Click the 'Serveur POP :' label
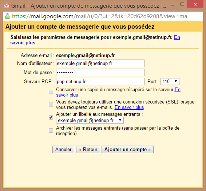Image resolution: width=206 pixels, height=191 pixels. [39, 82]
